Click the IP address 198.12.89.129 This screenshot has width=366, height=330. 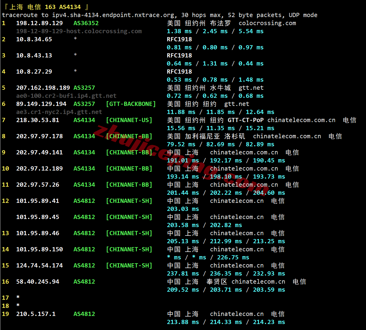point(39,23)
